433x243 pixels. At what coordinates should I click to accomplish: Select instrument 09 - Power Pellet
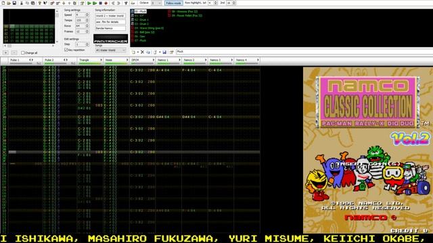pyautogui.click(x=187, y=16)
